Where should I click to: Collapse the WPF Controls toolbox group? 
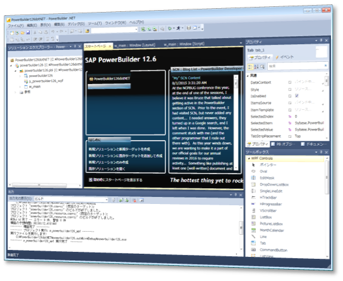click(x=249, y=158)
